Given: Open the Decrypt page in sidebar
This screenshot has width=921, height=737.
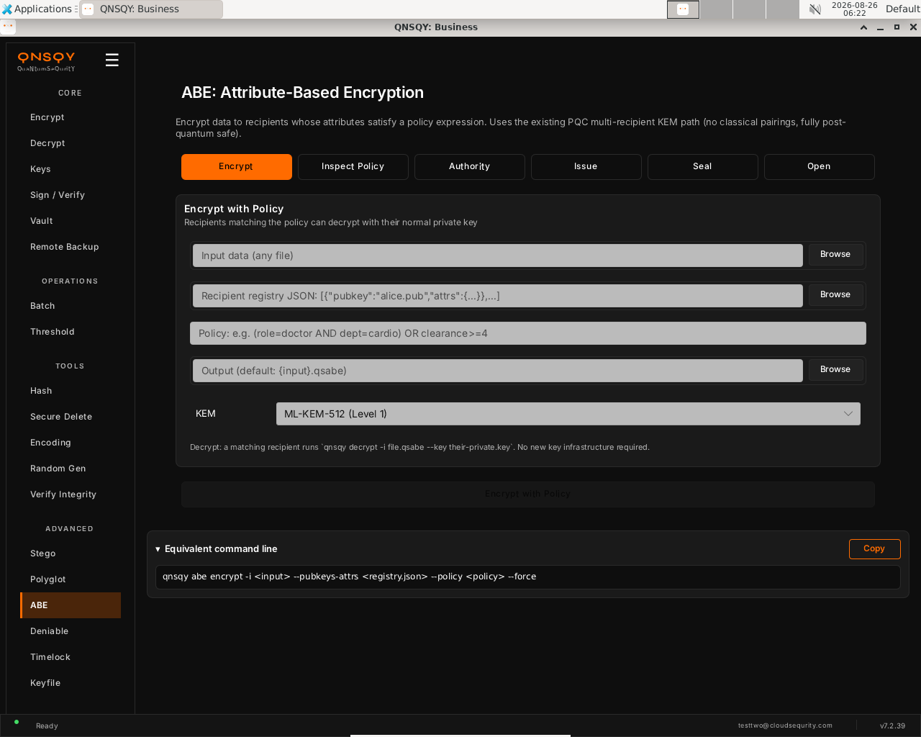Looking at the screenshot, I should point(71,143).
